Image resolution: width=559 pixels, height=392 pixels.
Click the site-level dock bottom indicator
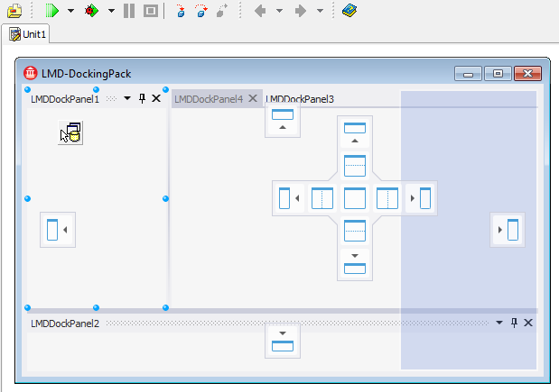283,341
